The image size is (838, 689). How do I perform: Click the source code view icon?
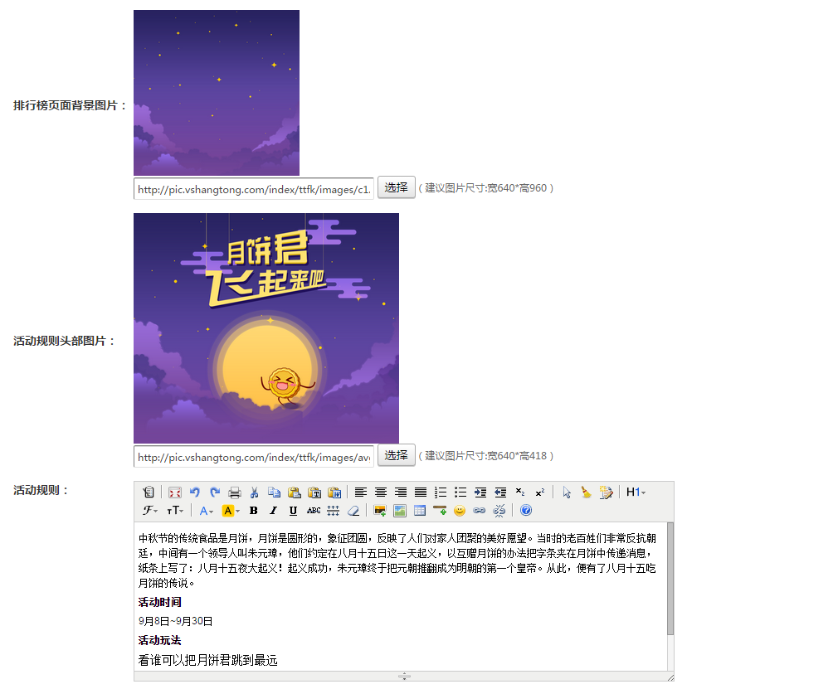point(149,492)
